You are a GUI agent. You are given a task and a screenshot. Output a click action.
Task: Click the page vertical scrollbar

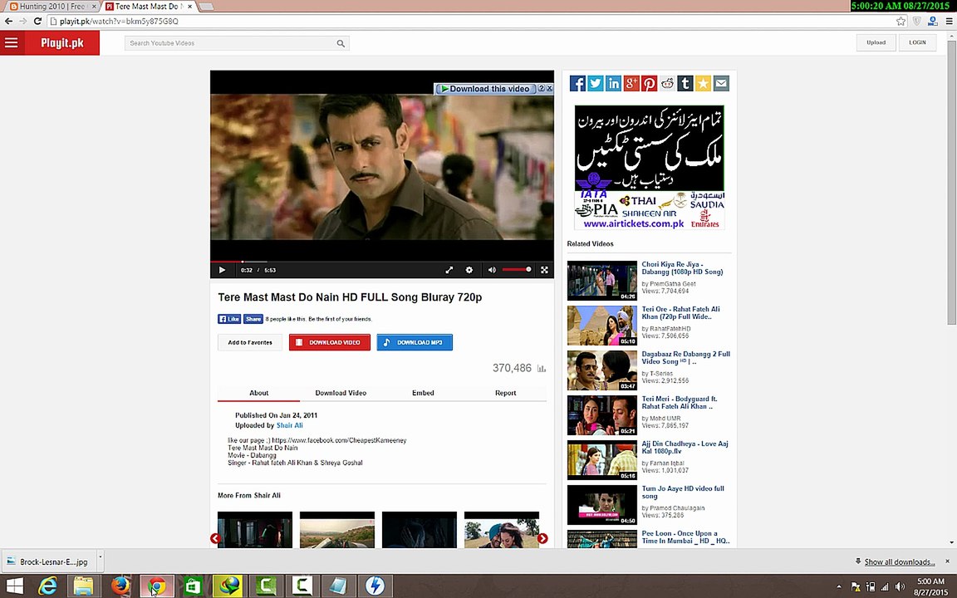click(951, 183)
